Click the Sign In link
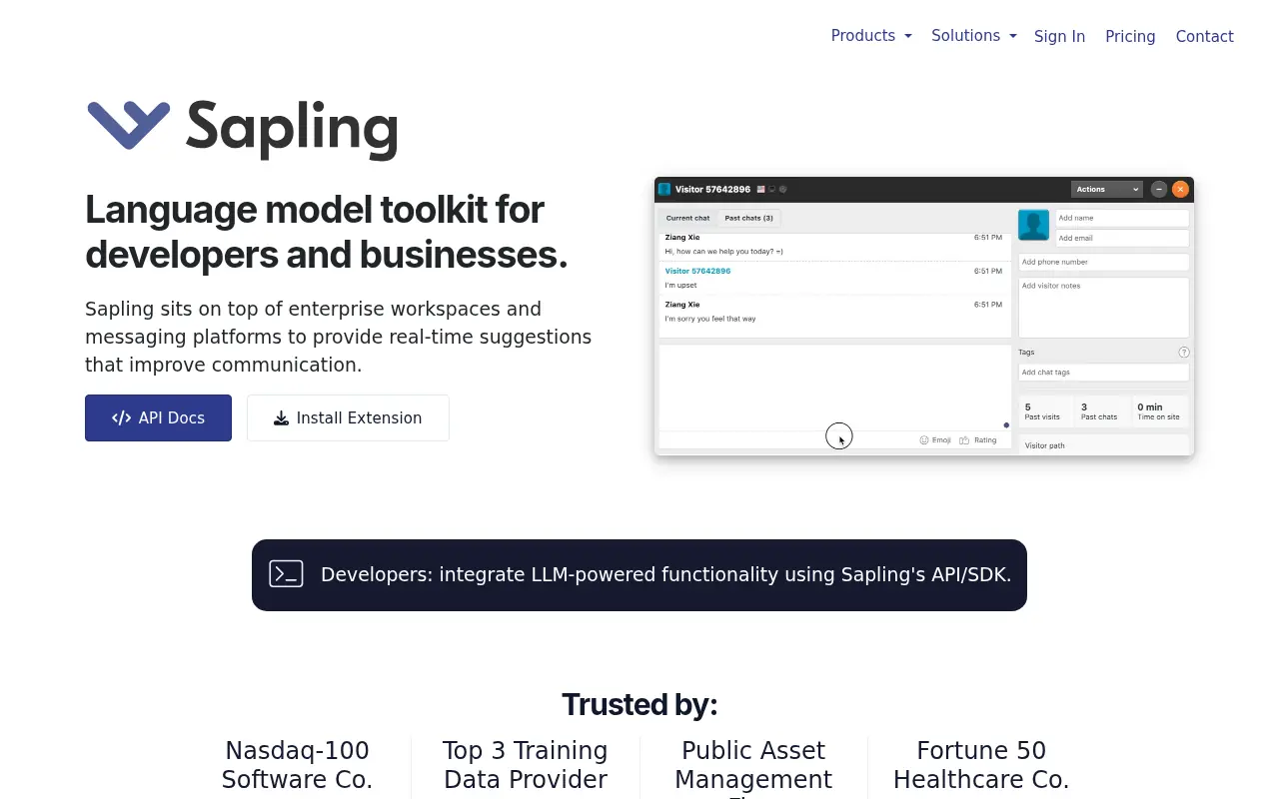Screen dimensions: 1279x799 pos(1059,36)
